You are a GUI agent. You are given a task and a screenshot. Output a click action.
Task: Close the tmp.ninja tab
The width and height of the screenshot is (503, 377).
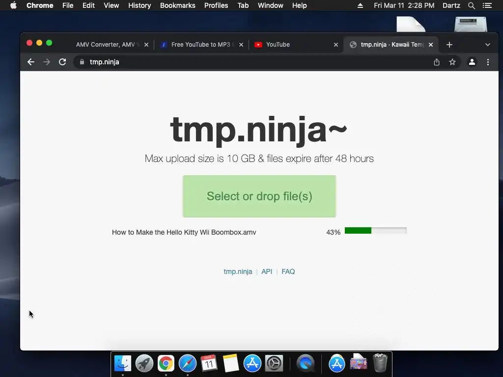coord(431,45)
